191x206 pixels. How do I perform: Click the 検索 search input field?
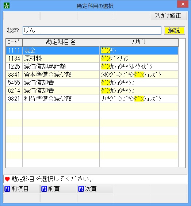coord(92,30)
